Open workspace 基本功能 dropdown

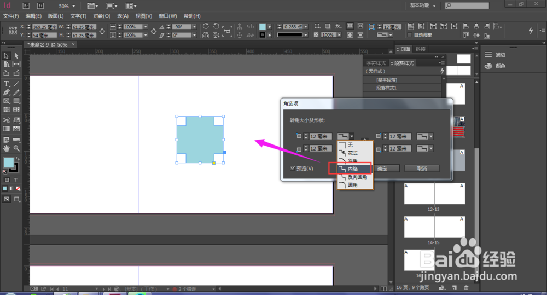[422, 5]
